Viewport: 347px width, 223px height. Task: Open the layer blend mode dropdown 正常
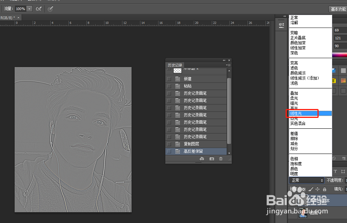307,180
